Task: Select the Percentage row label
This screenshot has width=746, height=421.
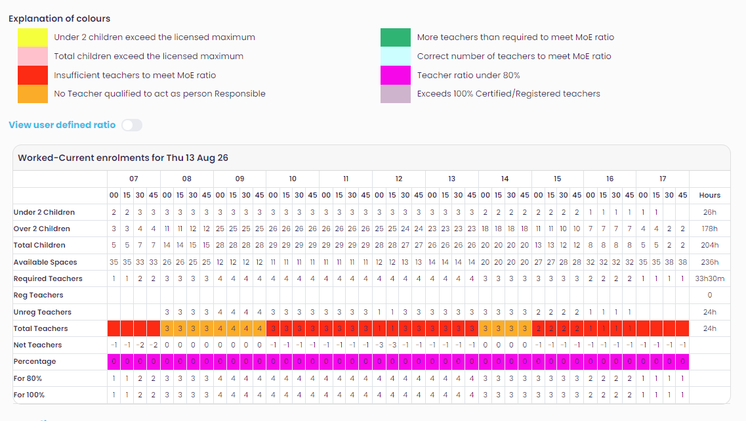Action: [35, 361]
